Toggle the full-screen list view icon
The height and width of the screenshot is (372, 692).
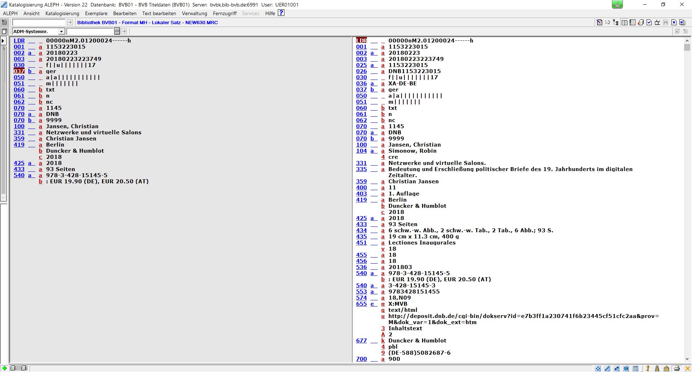[x=633, y=22]
